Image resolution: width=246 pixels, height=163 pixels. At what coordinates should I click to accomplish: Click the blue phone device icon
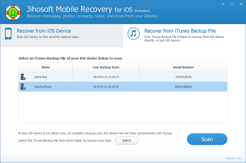(8, 33)
